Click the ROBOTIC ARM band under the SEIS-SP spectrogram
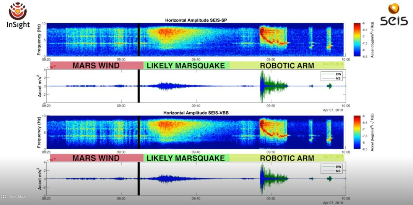The image size is (413, 205). point(287,66)
